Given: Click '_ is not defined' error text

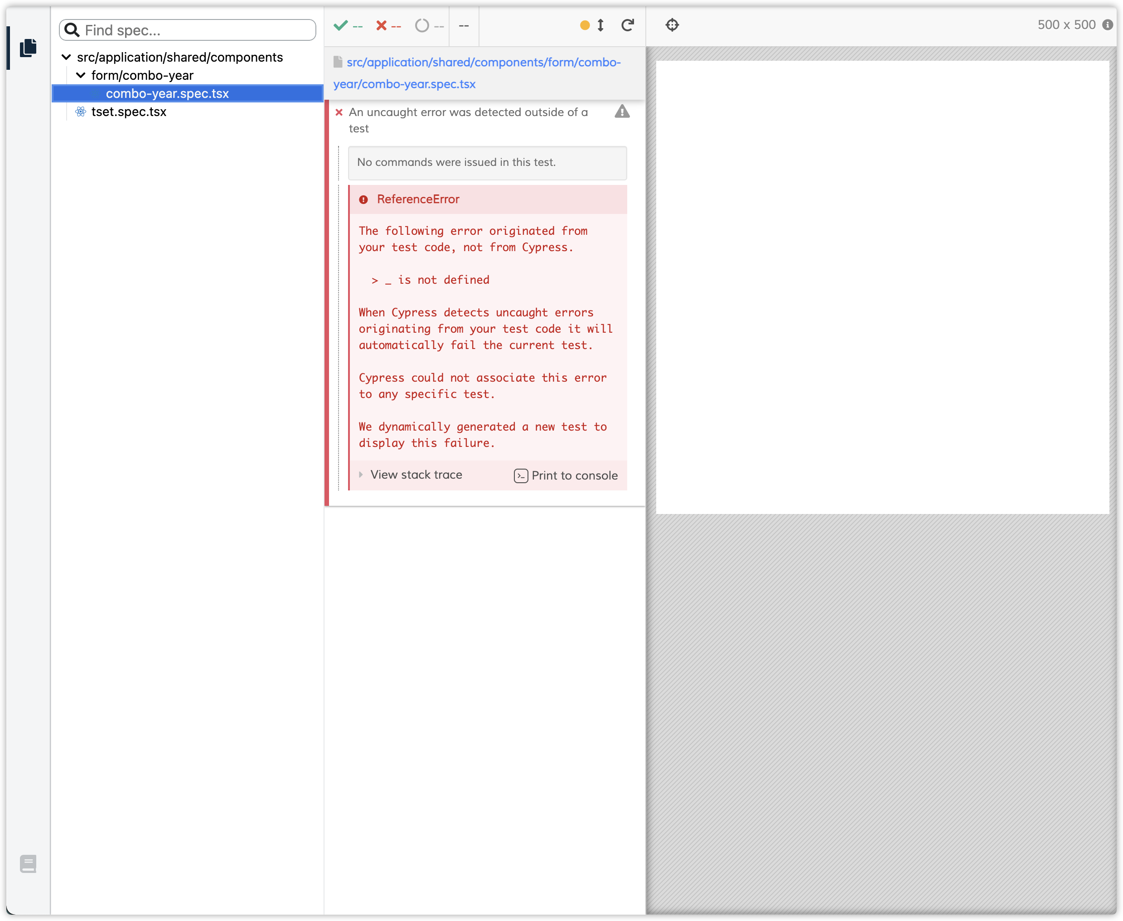Looking at the screenshot, I should 437,280.
